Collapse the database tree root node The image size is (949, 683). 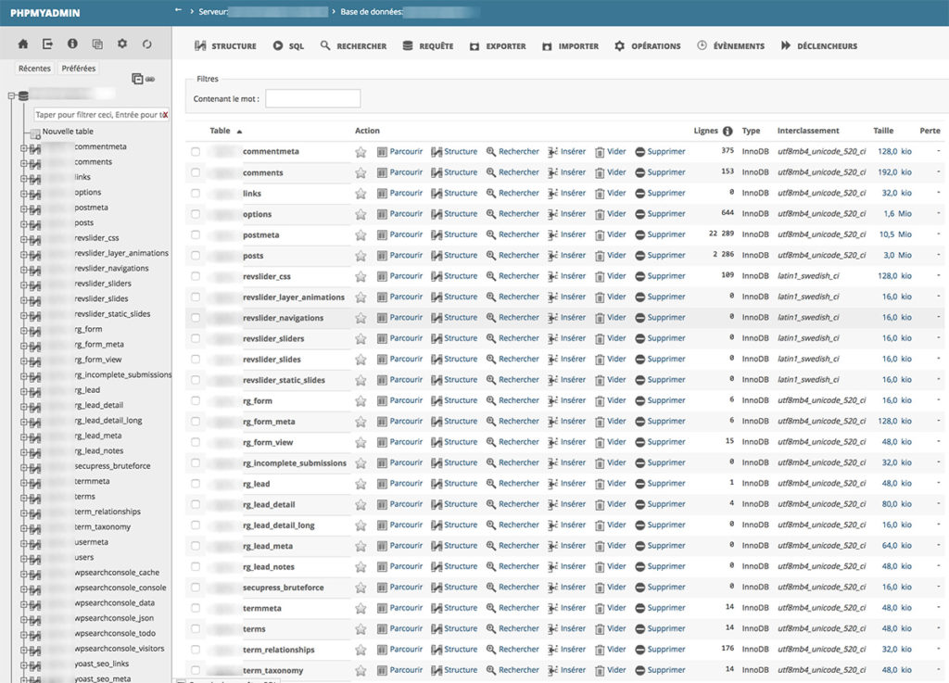[11, 95]
